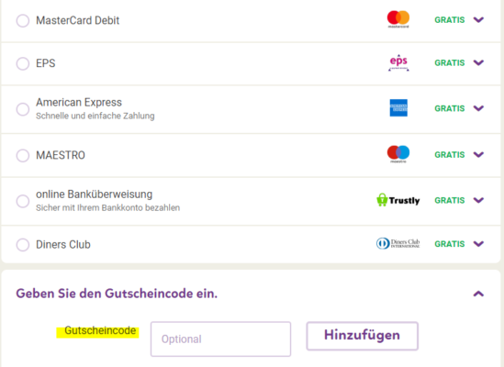Image resolution: width=504 pixels, height=367 pixels.
Task: Expand the EPS row chevron
Action: point(478,62)
